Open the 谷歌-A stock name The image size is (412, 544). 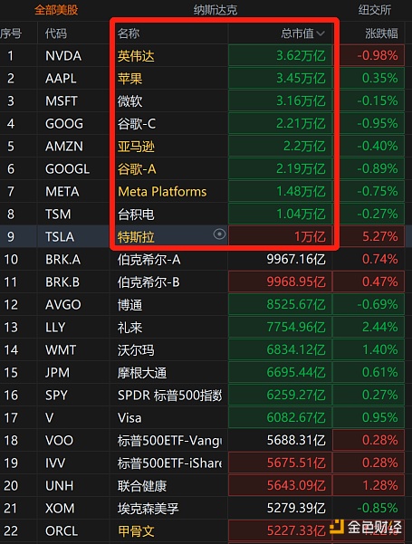tap(137, 169)
